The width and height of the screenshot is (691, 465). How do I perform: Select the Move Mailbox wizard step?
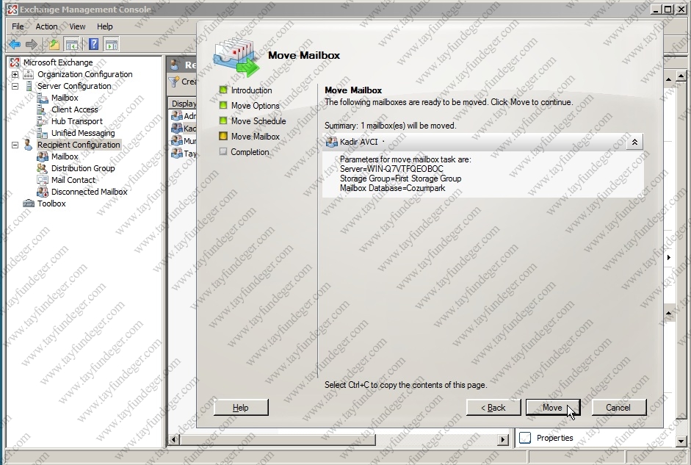(x=255, y=137)
